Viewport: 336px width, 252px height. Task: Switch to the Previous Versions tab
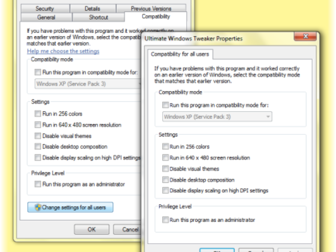click(x=151, y=9)
